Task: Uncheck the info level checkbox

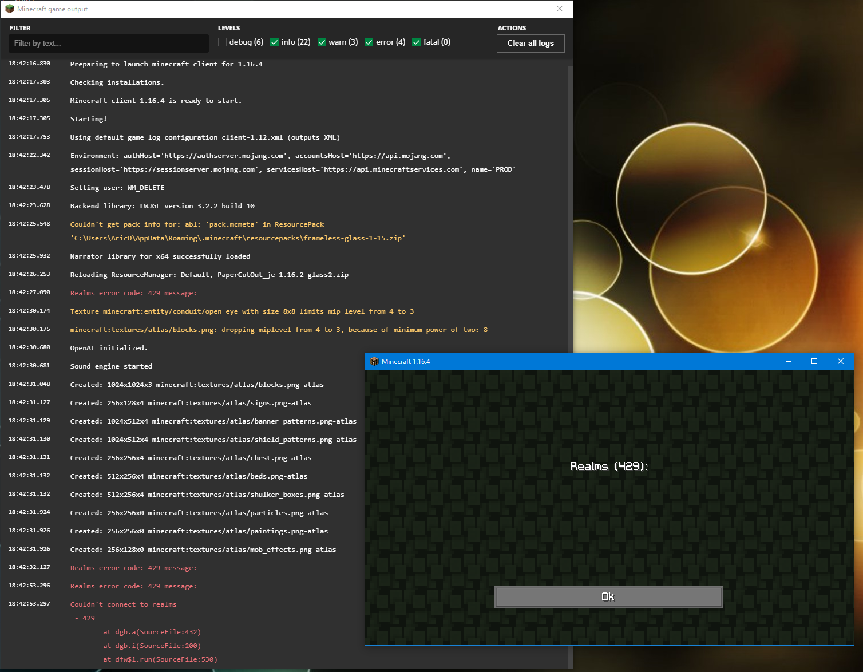Action: (x=275, y=42)
